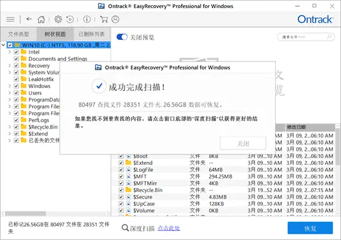Image resolution: width=341 pixels, height=240 pixels.
Task: Open settings gear in the toolbar
Action: pos(58,19)
